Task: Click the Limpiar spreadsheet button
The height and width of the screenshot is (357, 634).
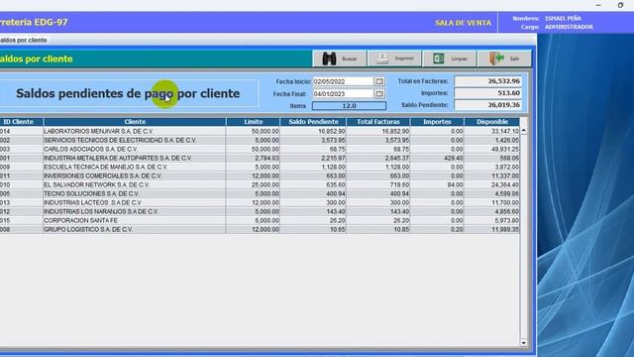Action: [x=450, y=59]
